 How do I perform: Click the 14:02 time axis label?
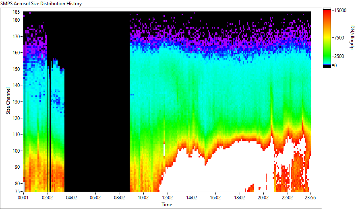tap(191, 198)
